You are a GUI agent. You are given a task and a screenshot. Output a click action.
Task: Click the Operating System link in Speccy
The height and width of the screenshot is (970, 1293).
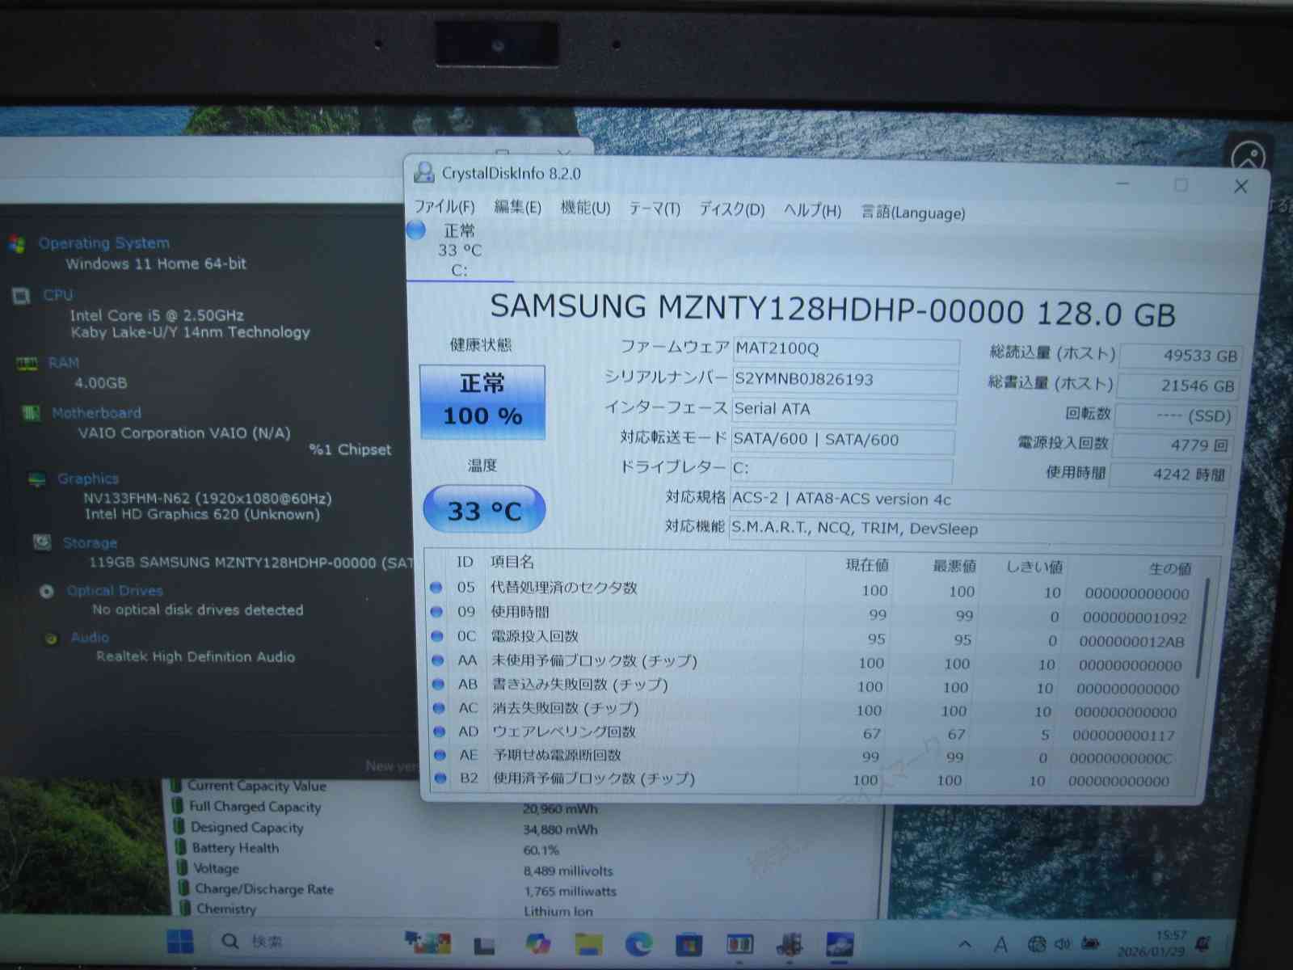tap(103, 243)
